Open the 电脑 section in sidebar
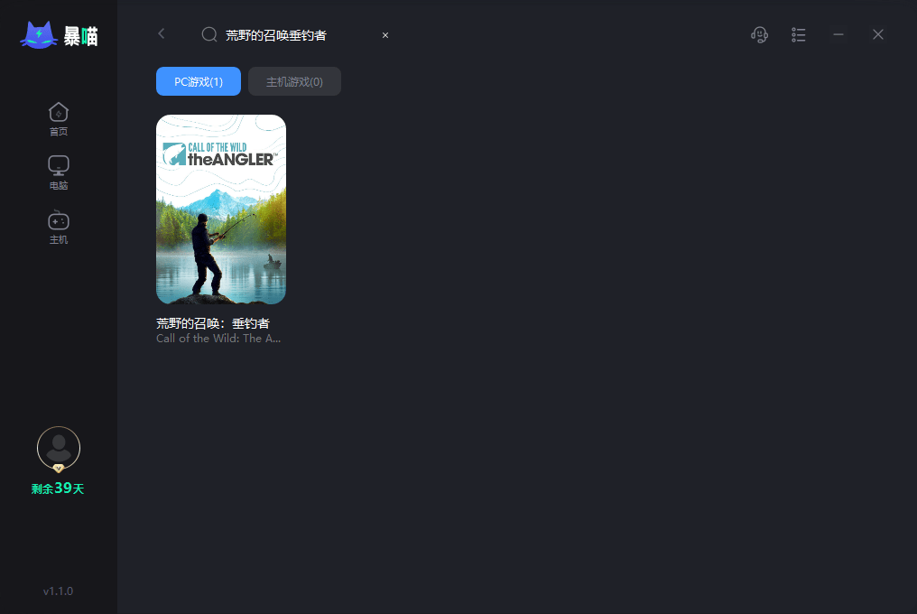Image resolution: width=917 pixels, height=614 pixels. (x=59, y=172)
